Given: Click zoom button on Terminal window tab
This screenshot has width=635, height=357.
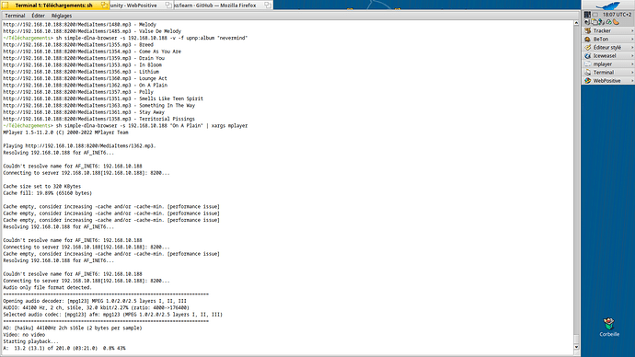Looking at the screenshot, I should (104, 6).
